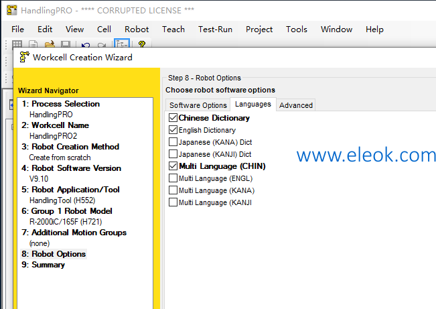The image size is (436, 309).
Task: Click the HandlingTool (H552) text
Action: pyautogui.click(x=62, y=200)
